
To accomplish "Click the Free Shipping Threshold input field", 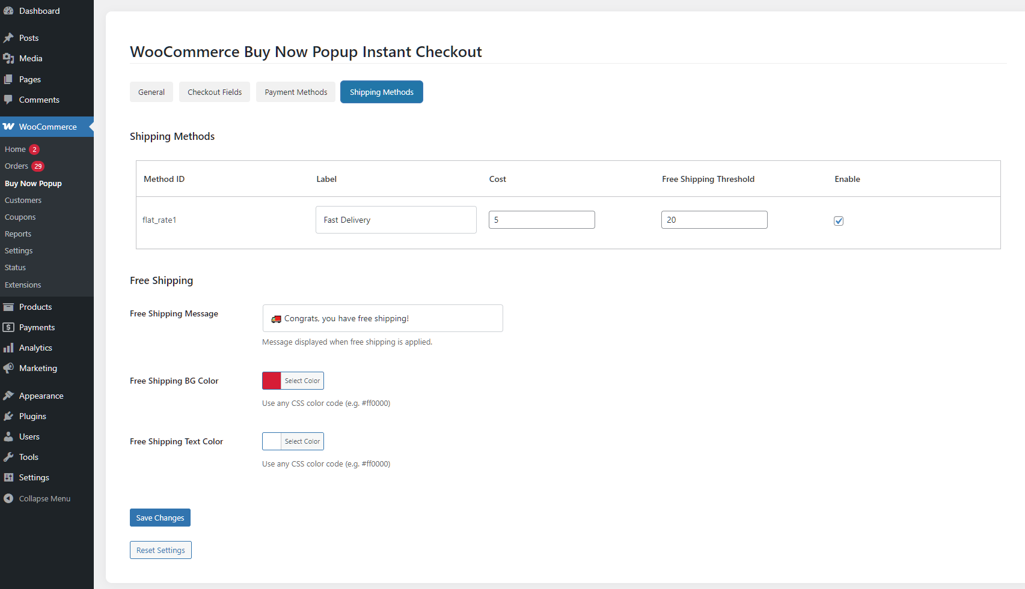I will (x=714, y=220).
